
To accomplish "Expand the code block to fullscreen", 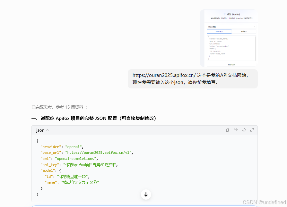I will (252, 130).
